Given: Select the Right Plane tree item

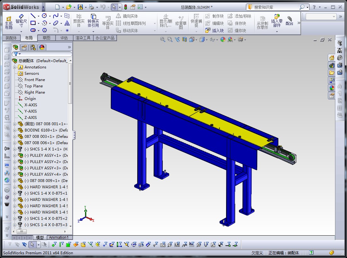Looking at the screenshot, I should 35,92.
